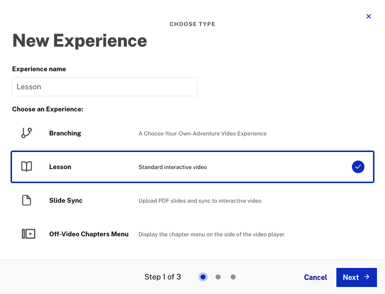Click the Next button label
The width and height of the screenshot is (385, 294).
(350, 277)
